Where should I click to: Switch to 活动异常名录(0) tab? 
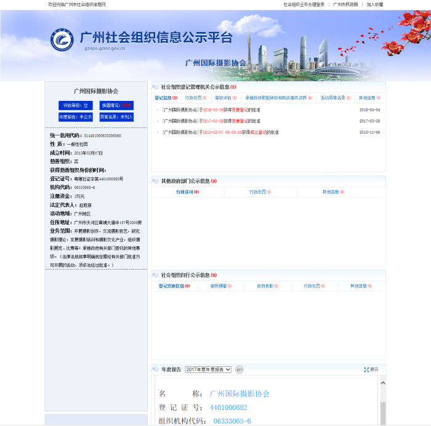(x=336, y=98)
